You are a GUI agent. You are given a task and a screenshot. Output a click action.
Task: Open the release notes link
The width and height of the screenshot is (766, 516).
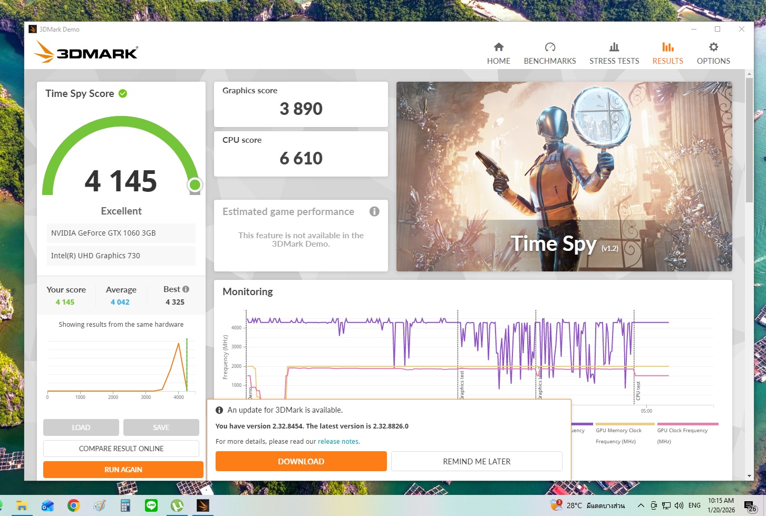coord(338,442)
